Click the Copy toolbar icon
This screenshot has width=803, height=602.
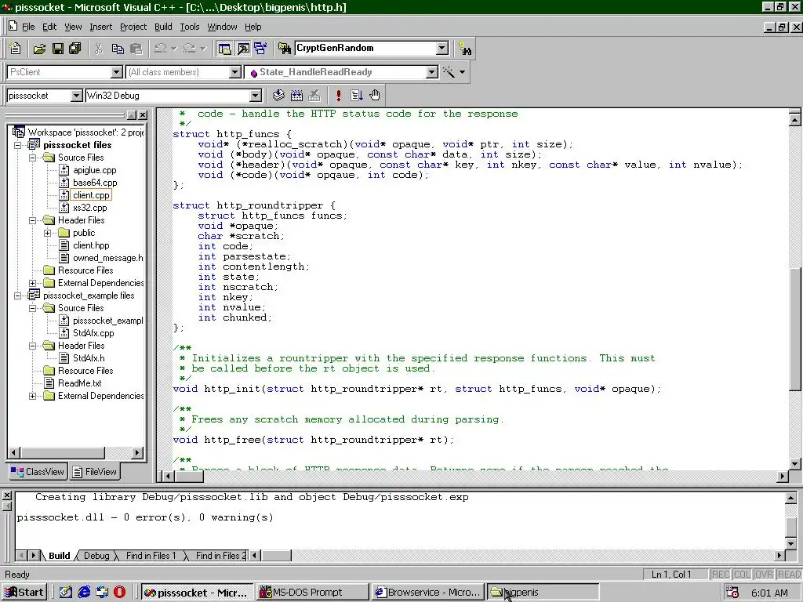118,49
